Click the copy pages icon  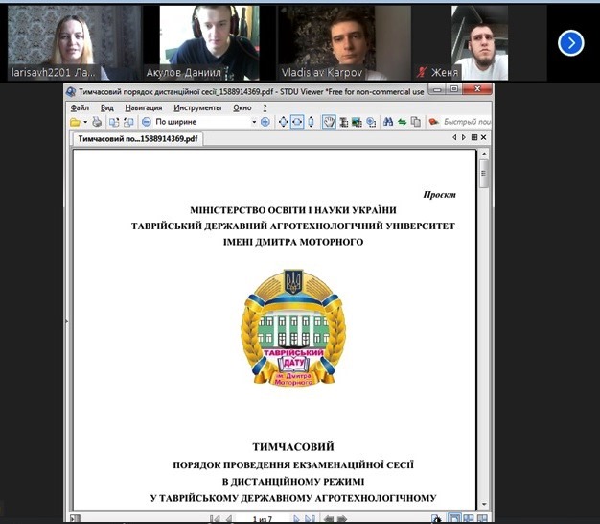pyautogui.click(x=415, y=122)
